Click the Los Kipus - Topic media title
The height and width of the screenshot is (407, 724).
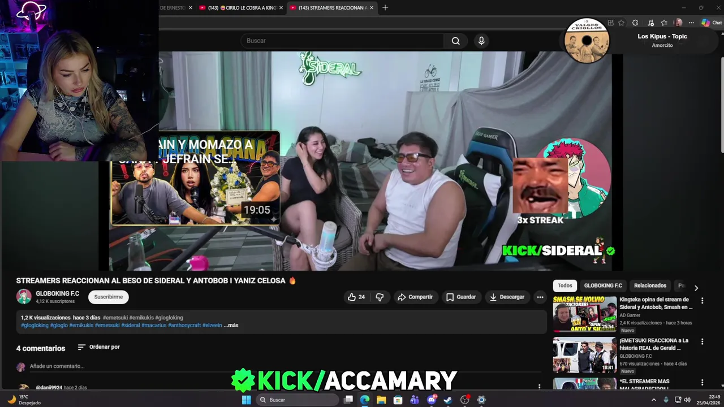(x=662, y=36)
